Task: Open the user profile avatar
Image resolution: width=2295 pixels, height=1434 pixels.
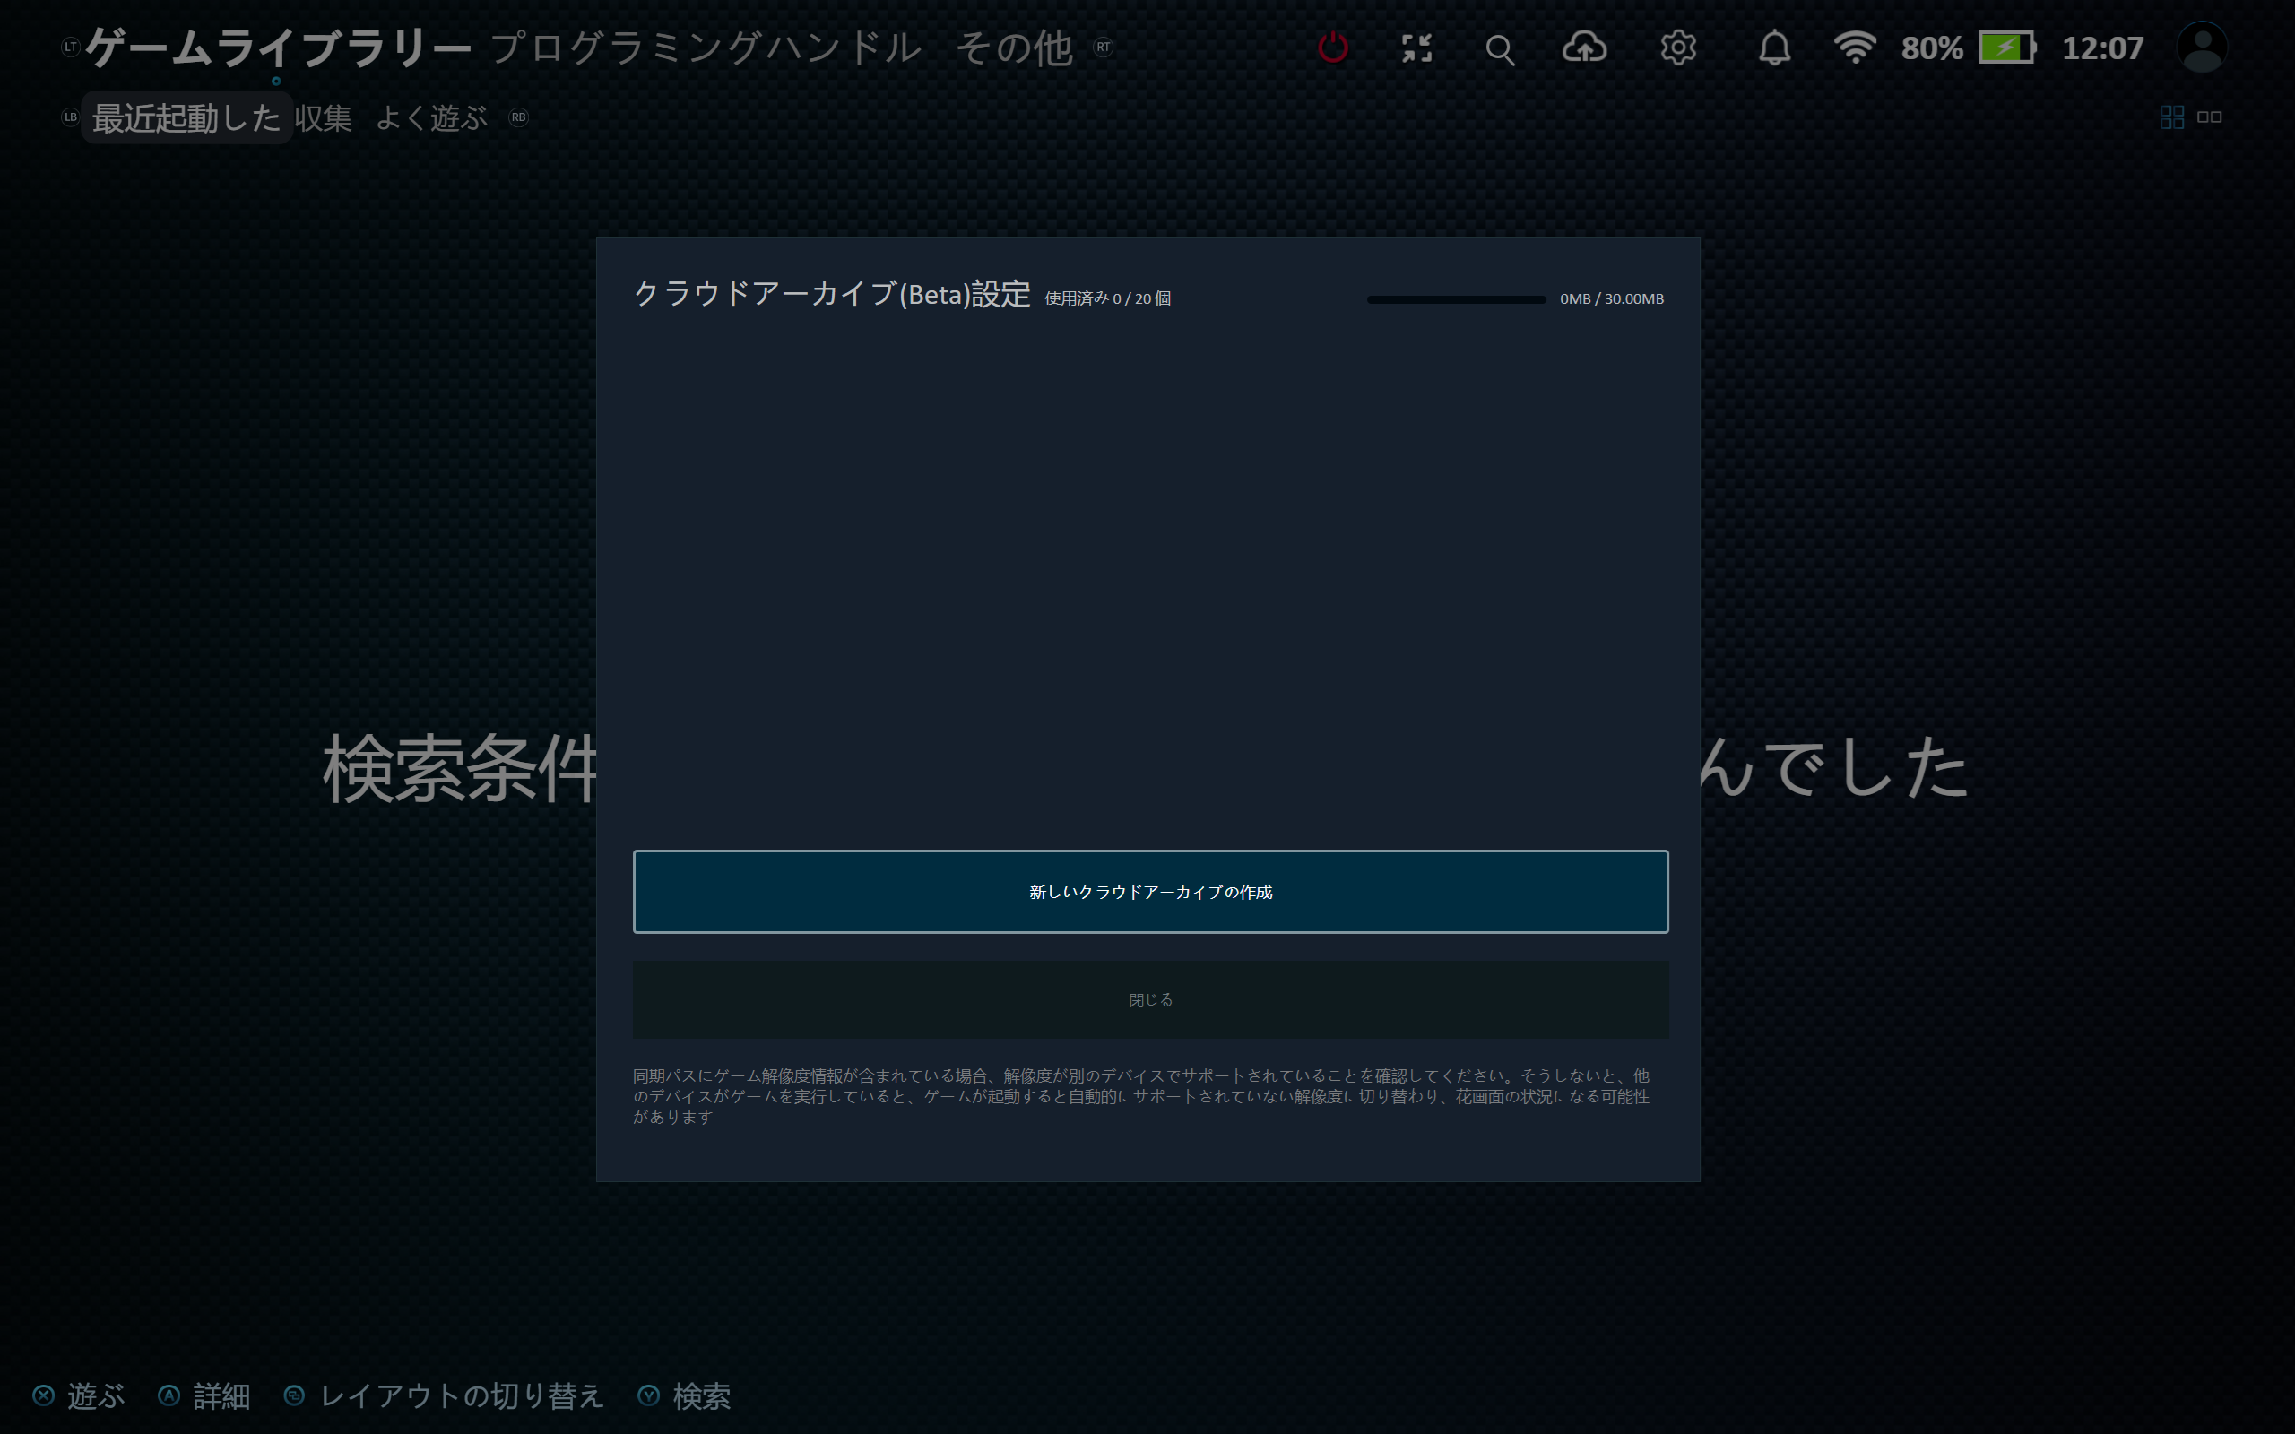Action: pos(2201,48)
